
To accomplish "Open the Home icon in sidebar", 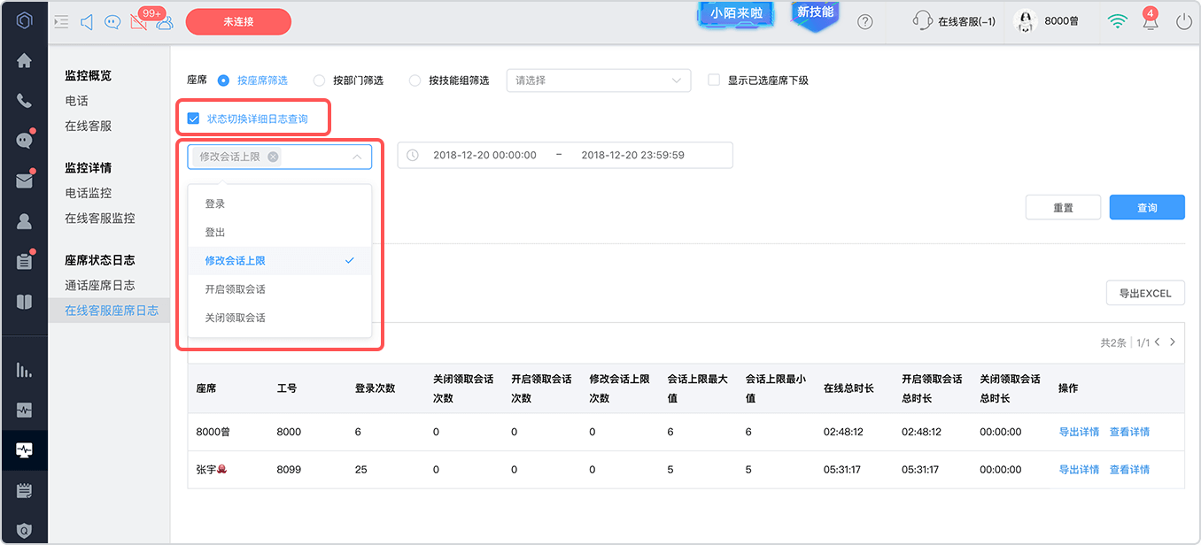I will pos(24,61).
